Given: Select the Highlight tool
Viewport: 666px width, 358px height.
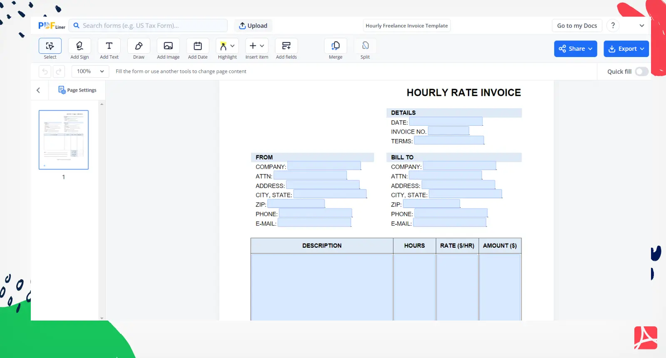Looking at the screenshot, I should coord(224,46).
